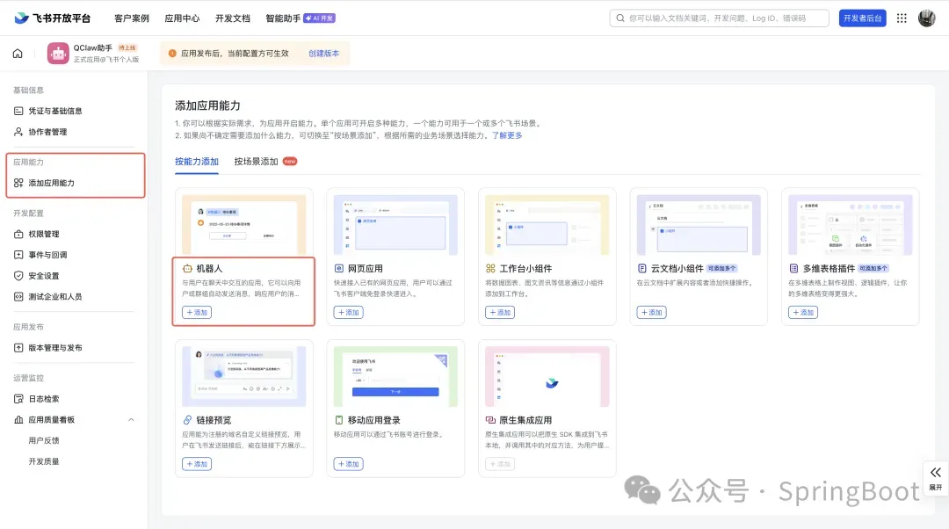
Task: Open 开发文档 in the top navigation
Action: pos(233,18)
